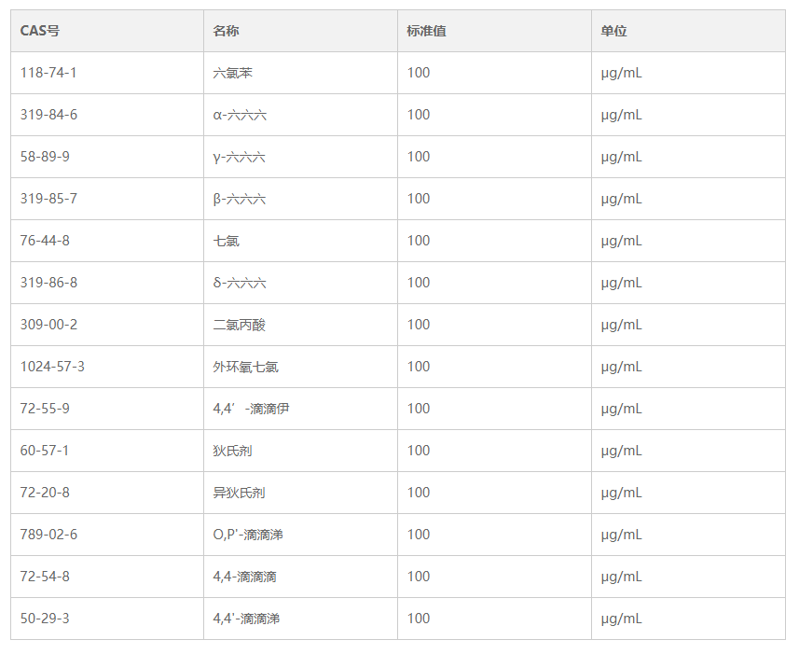The image size is (799, 654).
Task: Click the 二氯丙酸 name cell
Action: click(x=239, y=325)
